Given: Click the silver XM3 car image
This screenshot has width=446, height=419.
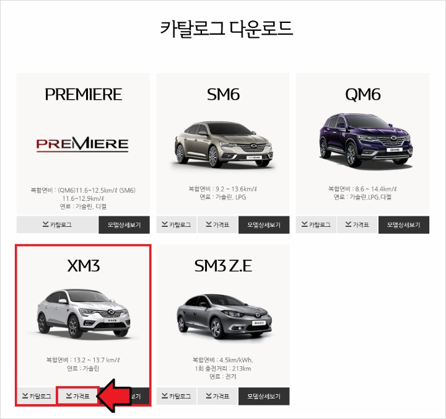Looking at the screenshot, I should [x=84, y=313].
